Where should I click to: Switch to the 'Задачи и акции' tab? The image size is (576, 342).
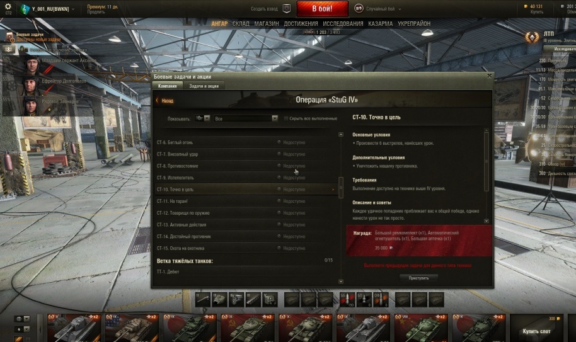[204, 86]
